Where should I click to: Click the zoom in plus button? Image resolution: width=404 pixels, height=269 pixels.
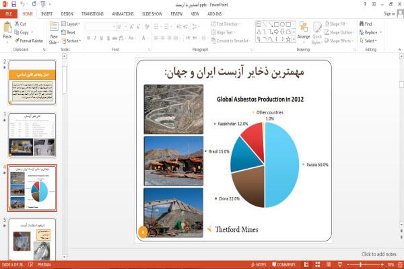pyautogui.click(x=382, y=264)
